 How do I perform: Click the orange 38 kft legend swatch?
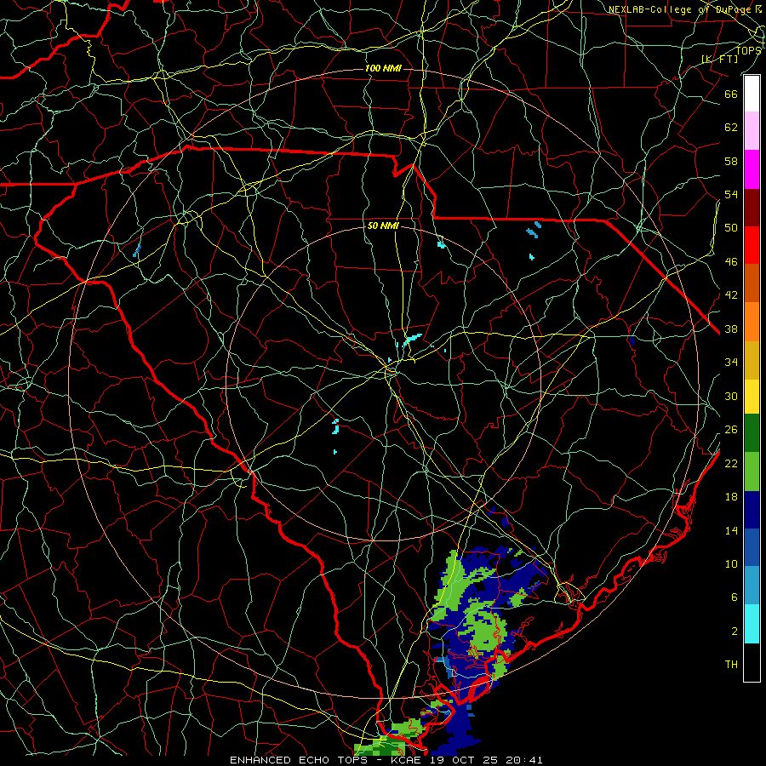[x=752, y=322]
